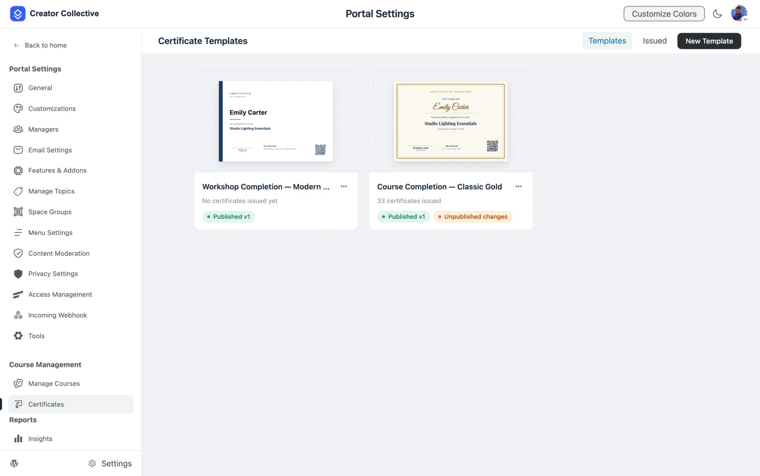Open the Incoming Webhook icon

pyautogui.click(x=18, y=315)
